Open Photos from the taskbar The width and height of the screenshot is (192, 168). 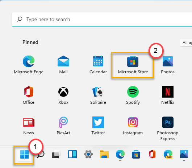point(184,154)
